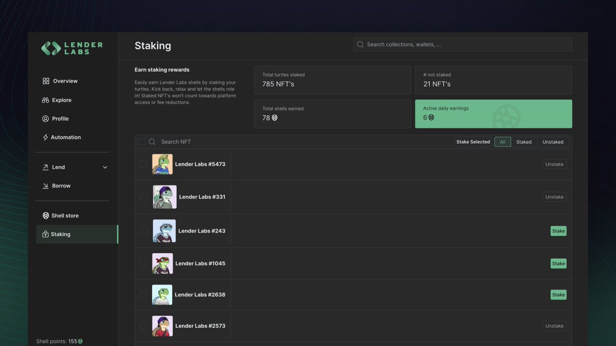Unstake Lender Labs #331

pos(554,197)
